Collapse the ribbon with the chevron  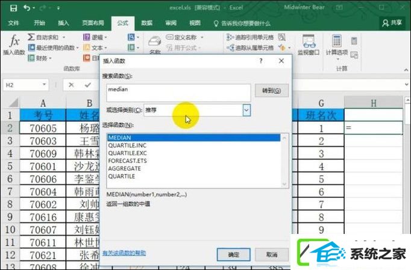point(406,70)
